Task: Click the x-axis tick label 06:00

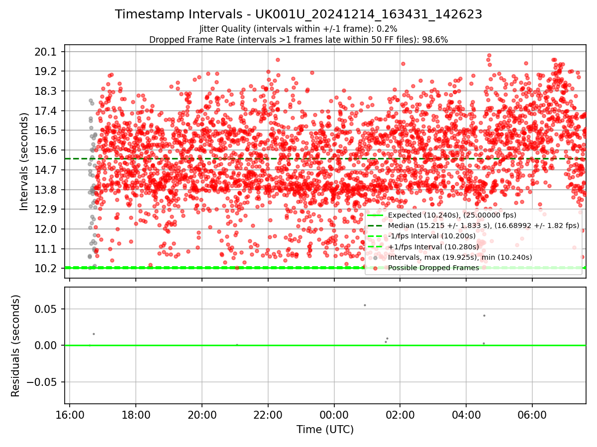Action: (532, 415)
